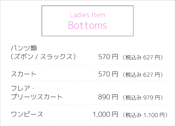Image resolution: width=175 pixels, height=126 pixels.
Task: Click the 1,000 円 price
Action: (106, 114)
